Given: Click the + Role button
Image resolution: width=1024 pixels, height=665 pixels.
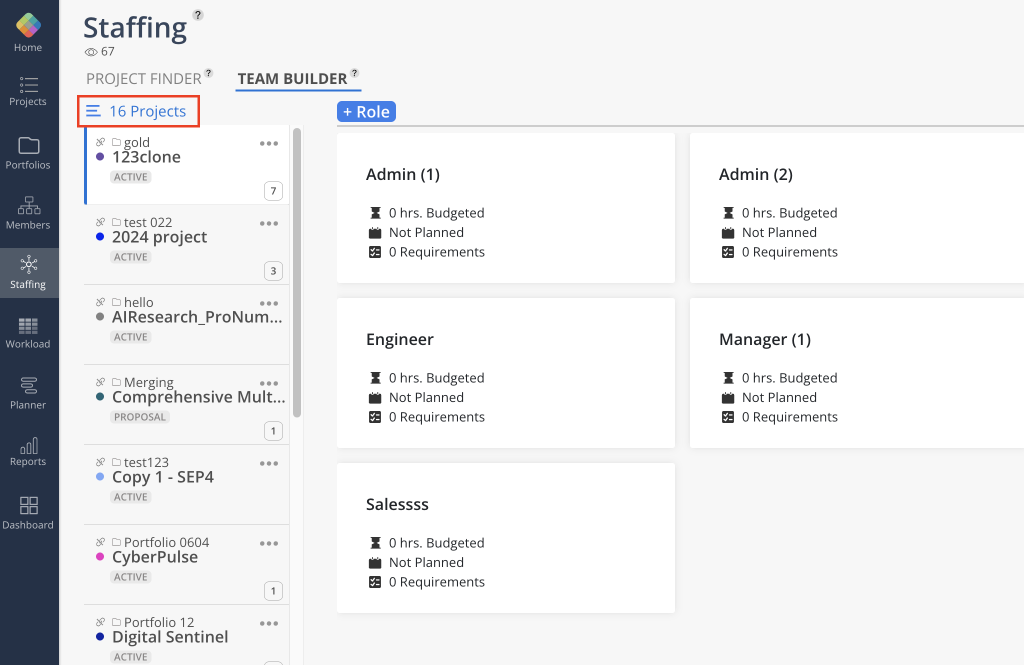Looking at the screenshot, I should (x=366, y=111).
